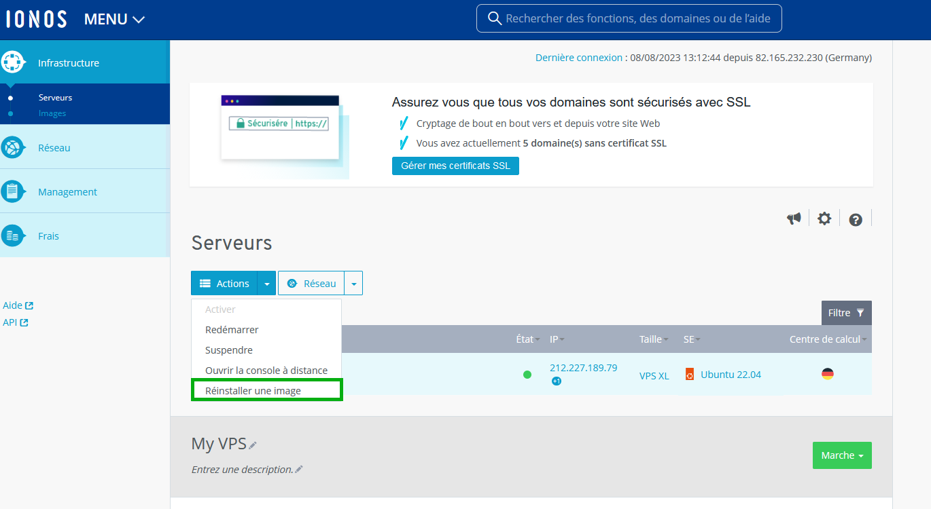The width and height of the screenshot is (931, 509).
Task: Sort by Centre de calcul column
Action: pos(828,339)
